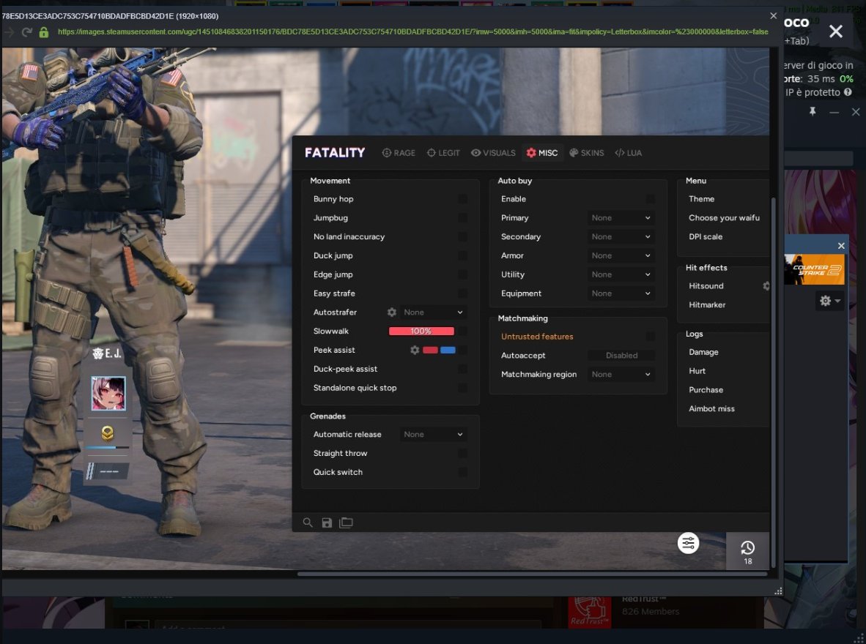Image resolution: width=866 pixels, height=644 pixels.
Task: Open the Autostrafer dropdown
Action: [x=433, y=312]
